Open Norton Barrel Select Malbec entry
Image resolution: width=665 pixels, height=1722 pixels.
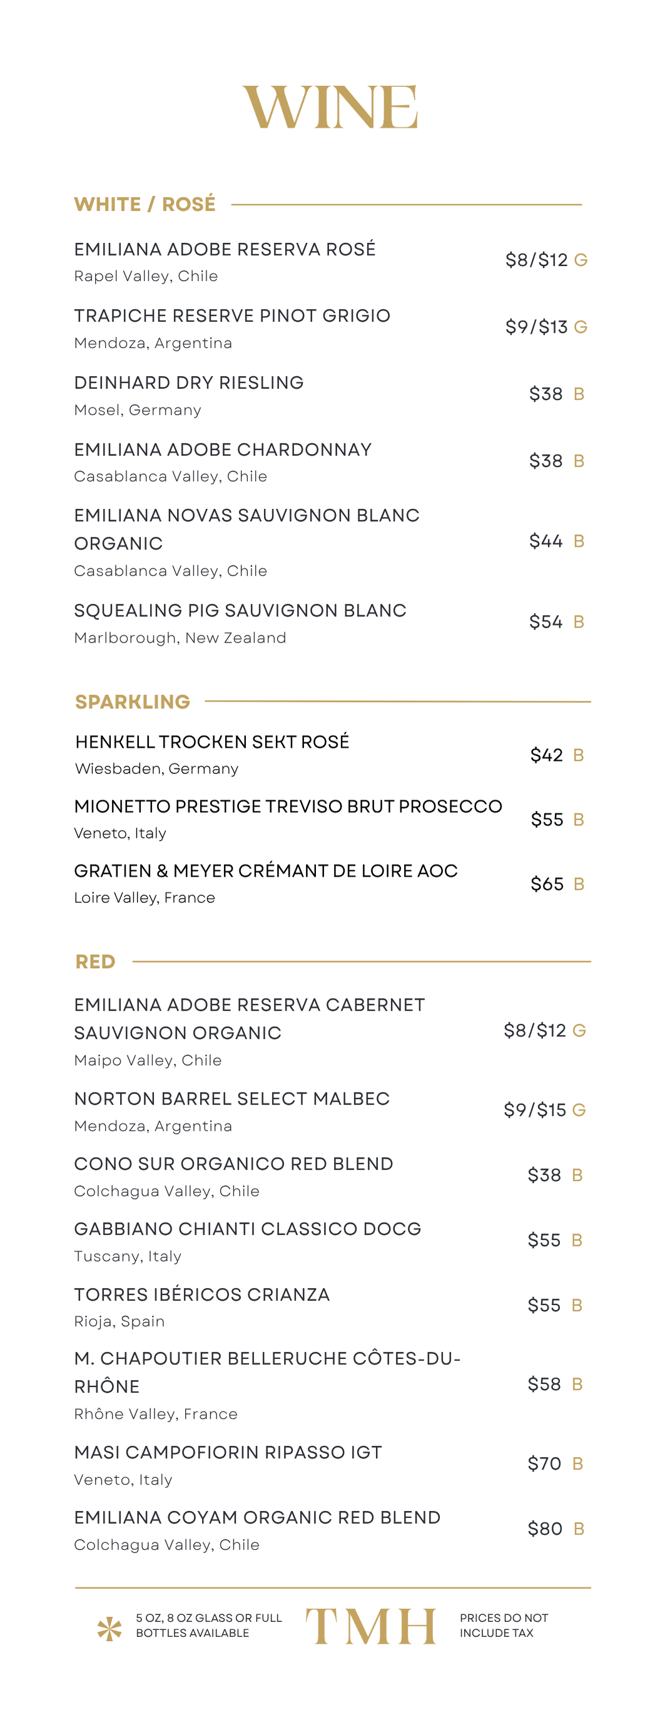(x=231, y=1098)
